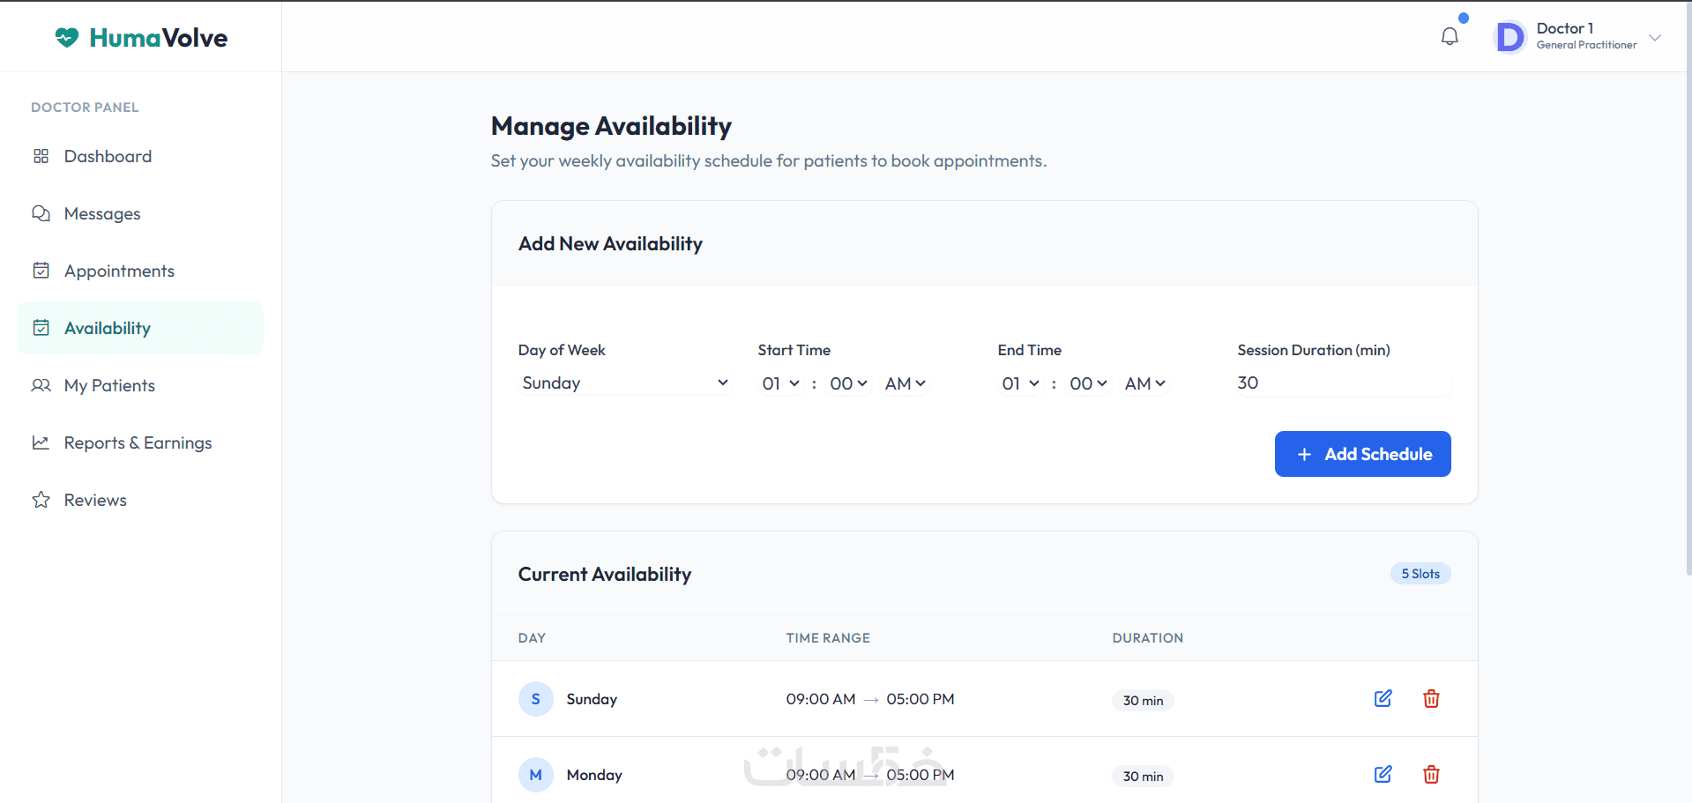
Task: Click the page vertical scrollbar
Action: pyautogui.click(x=1688, y=309)
